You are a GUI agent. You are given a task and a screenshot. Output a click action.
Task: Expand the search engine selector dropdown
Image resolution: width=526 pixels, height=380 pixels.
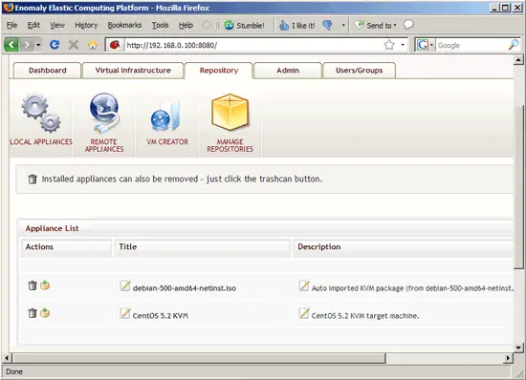[431, 45]
